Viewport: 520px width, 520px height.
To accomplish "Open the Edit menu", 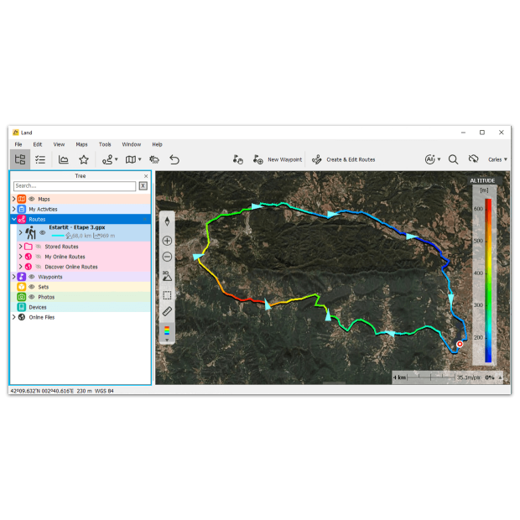I will click(x=38, y=144).
